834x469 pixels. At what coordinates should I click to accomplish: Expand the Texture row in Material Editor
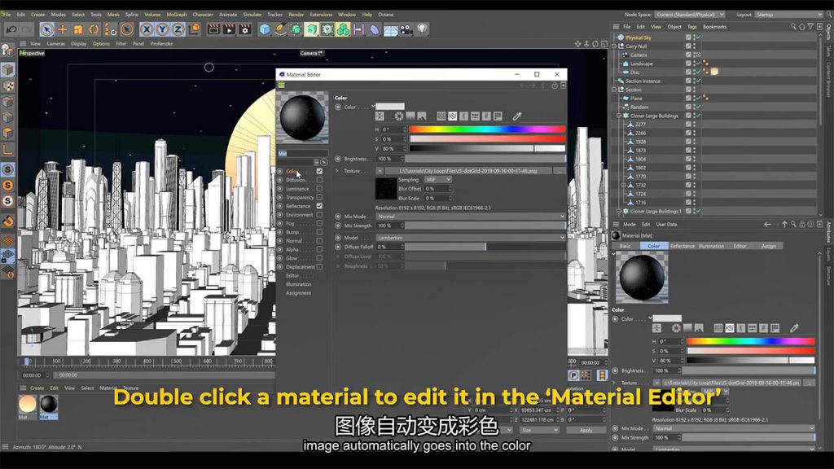coord(336,171)
